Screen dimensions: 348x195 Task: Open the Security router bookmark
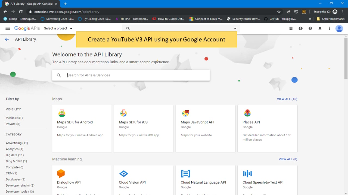point(243,19)
